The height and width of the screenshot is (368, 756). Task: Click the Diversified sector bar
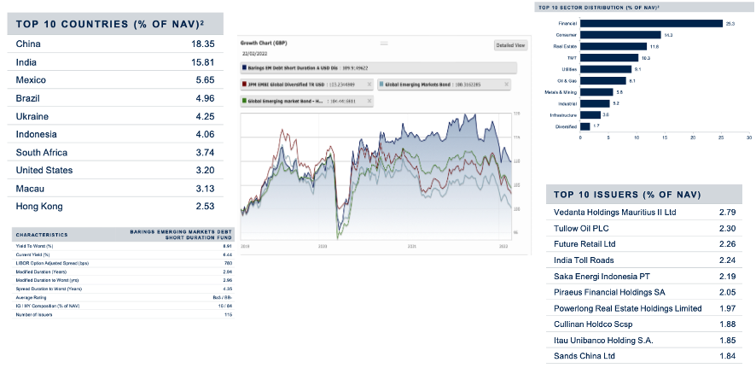point(585,126)
